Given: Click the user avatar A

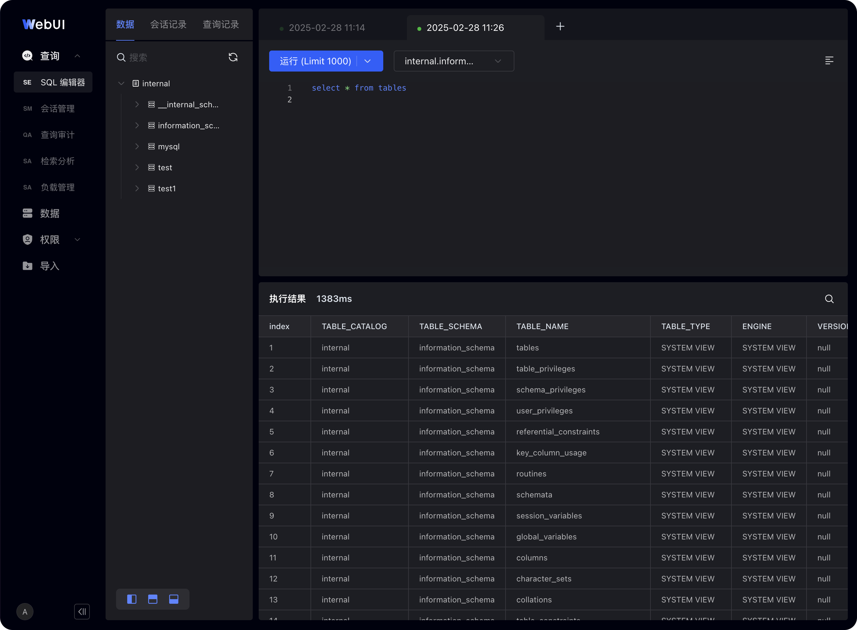Looking at the screenshot, I should (25, 612).
